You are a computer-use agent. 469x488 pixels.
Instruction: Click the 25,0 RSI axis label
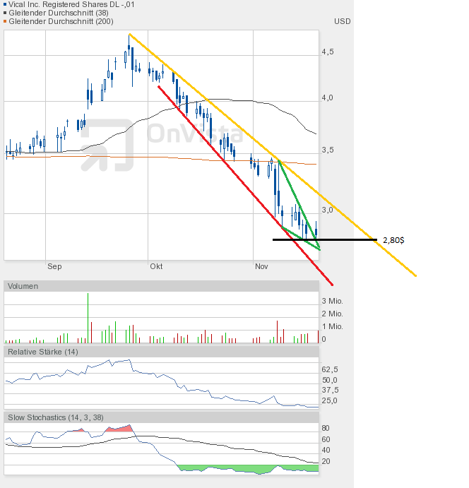[330, 400]
